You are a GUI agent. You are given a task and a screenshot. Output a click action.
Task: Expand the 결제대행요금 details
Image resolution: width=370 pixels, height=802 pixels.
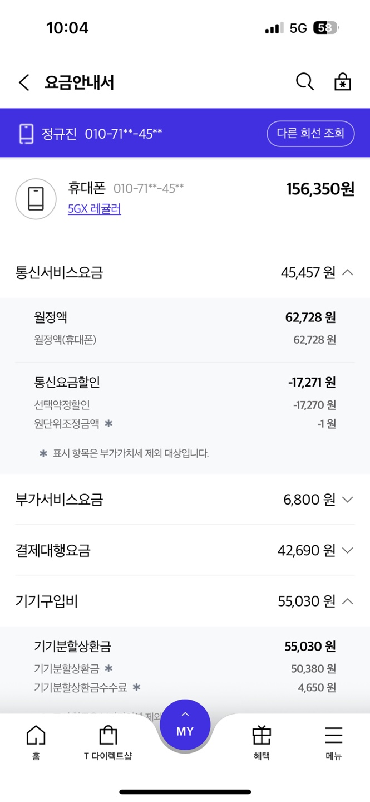(349, 550)
